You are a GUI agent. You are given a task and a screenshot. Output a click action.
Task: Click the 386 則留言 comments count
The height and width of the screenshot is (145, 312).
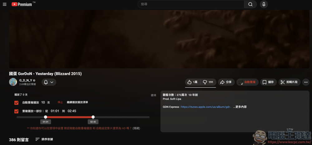[x=19, y=140]
